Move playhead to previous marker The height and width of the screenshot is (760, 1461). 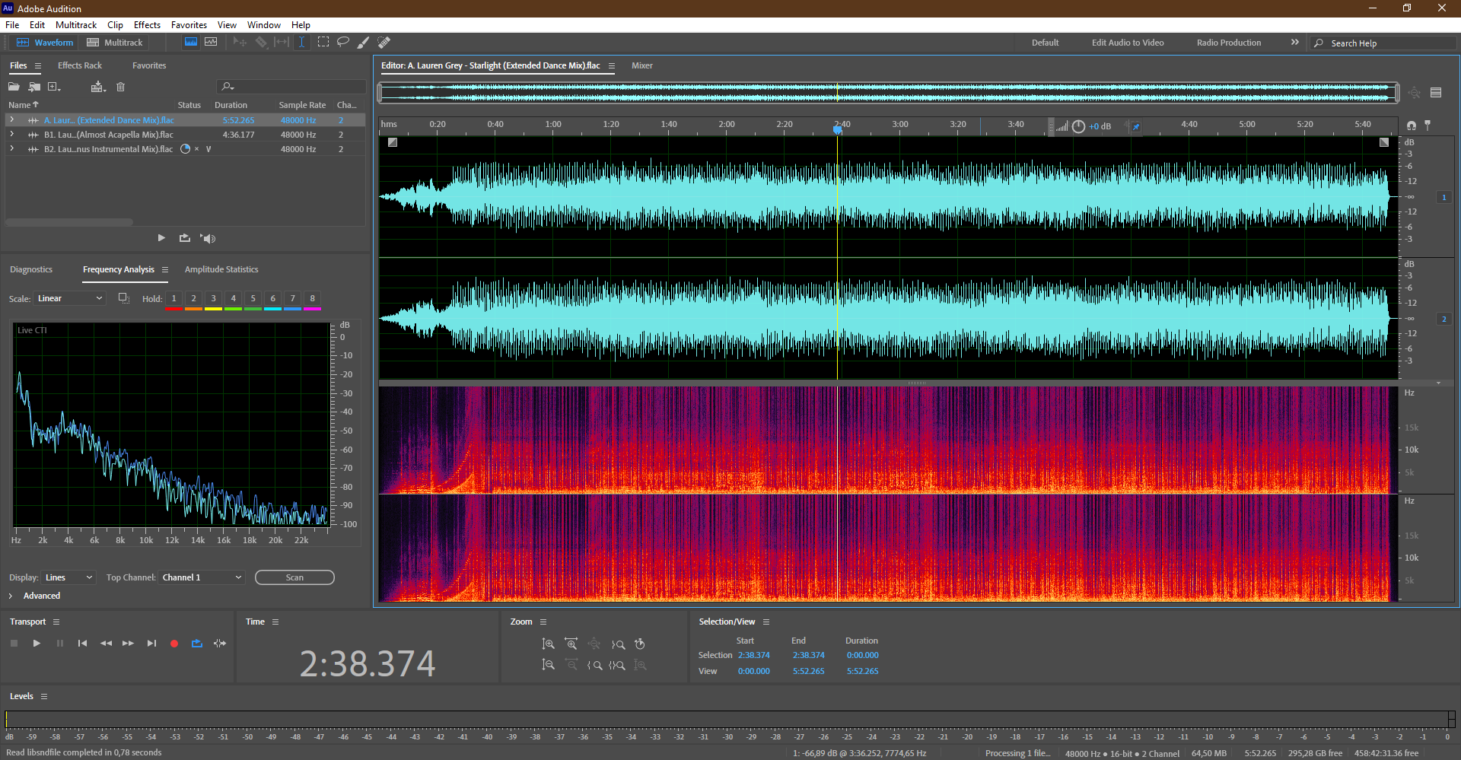[x=82, y=644]
